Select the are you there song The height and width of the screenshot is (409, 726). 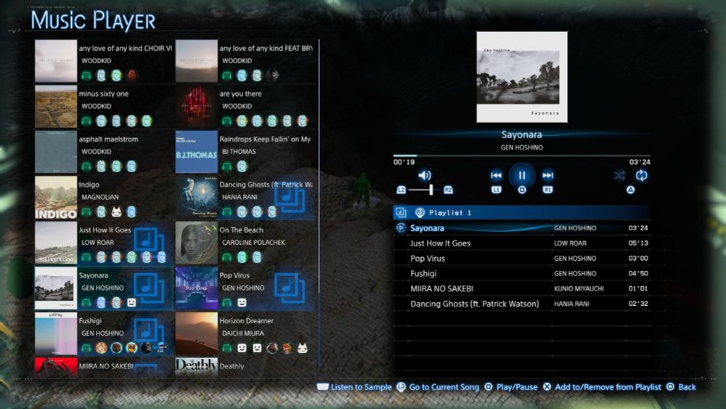pyautogui.click(x=245, y=106)
